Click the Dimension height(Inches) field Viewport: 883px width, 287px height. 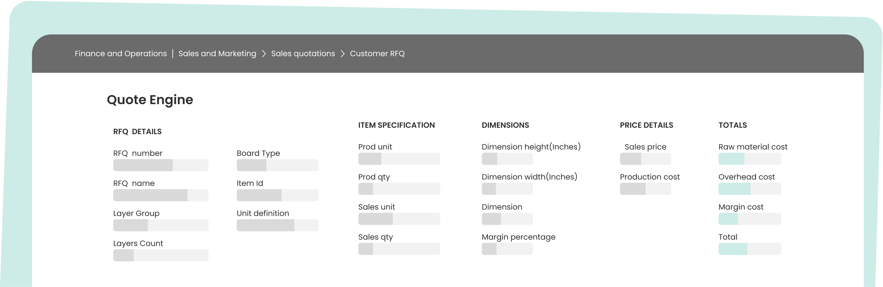pyautogui.click(x=507, y=159)
